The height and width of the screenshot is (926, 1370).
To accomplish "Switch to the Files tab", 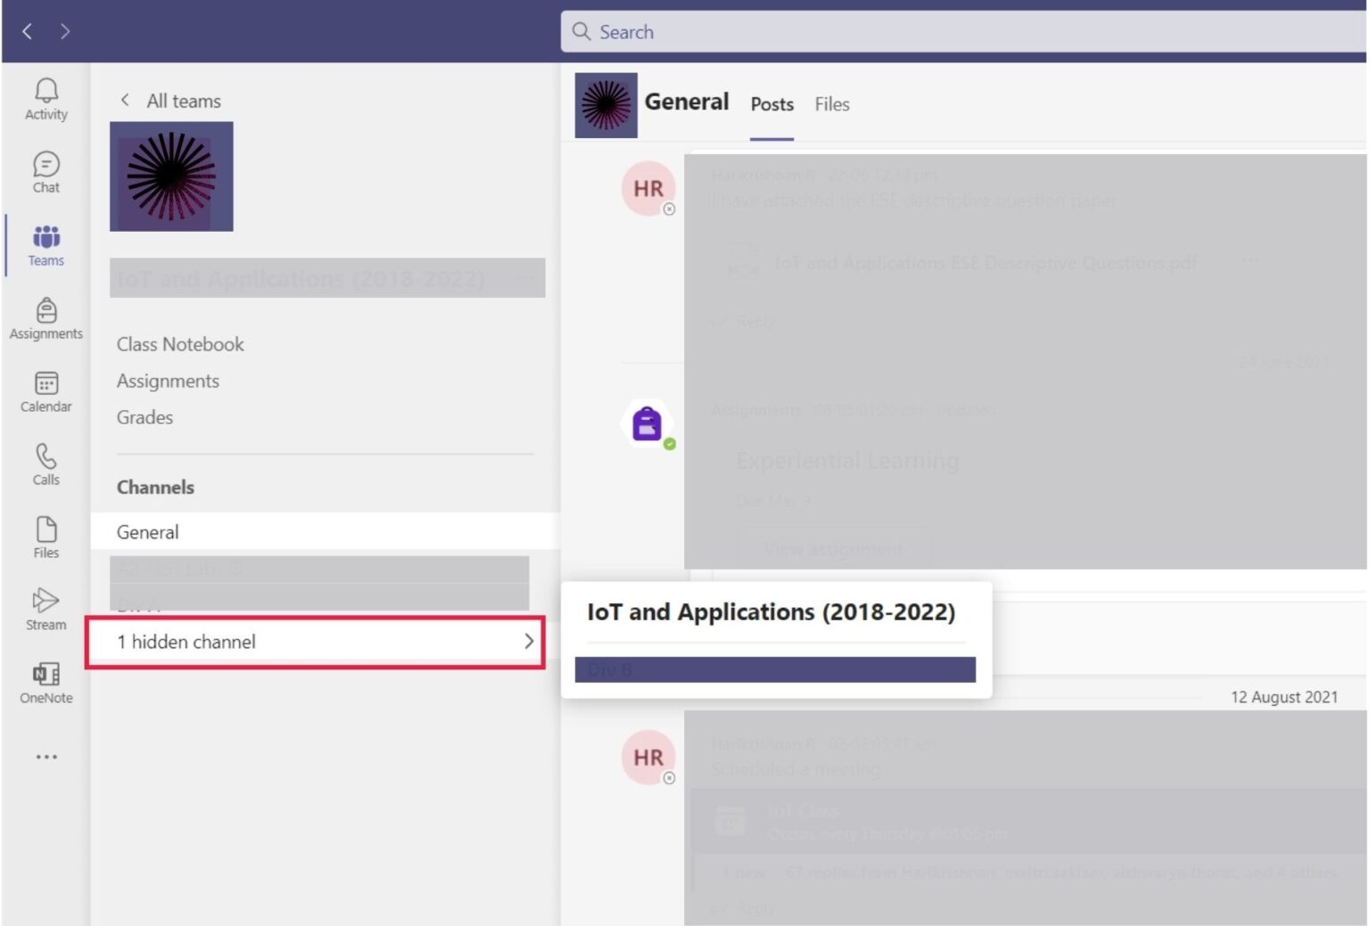I will (830, 104).
